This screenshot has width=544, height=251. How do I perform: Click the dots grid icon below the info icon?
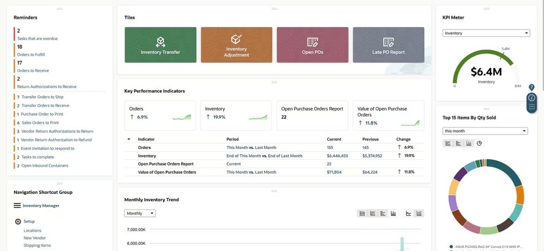[x=531, y=107]
